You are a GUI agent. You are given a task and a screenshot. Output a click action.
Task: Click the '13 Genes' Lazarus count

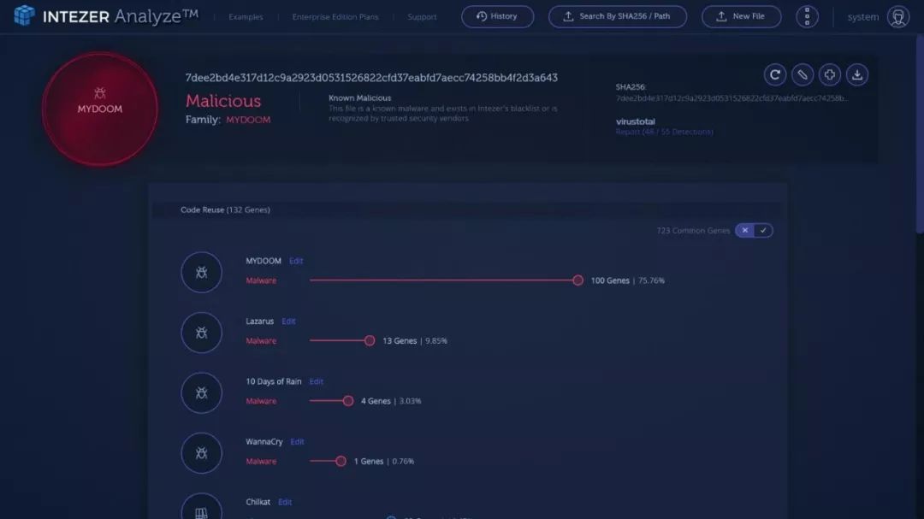coord(400,340)
